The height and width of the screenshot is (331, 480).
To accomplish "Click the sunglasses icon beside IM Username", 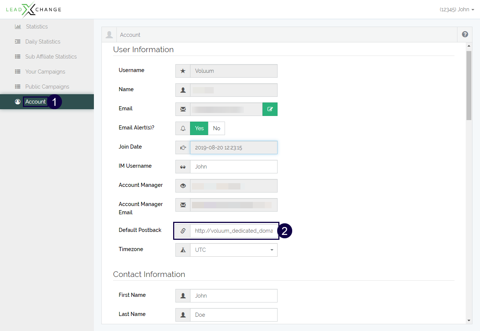I will [183, 167].
